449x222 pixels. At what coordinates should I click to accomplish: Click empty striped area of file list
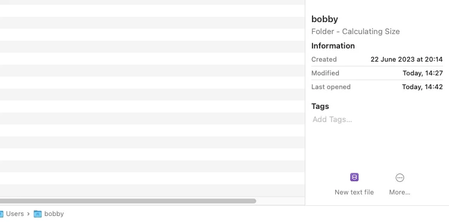pos(152,100)
